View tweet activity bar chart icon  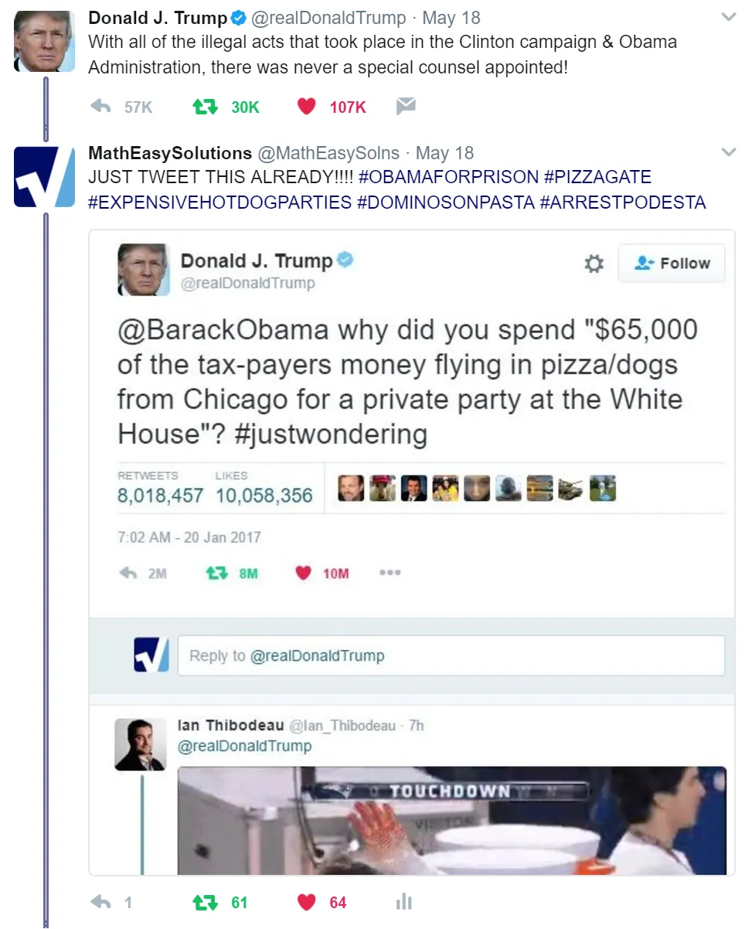pyautogui.click(x=403, y=902)
